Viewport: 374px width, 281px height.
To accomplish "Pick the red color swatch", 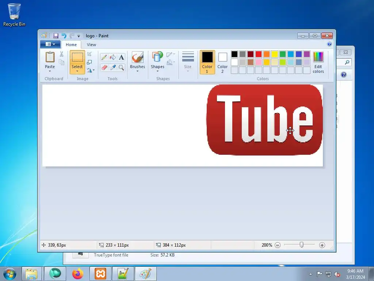I will 259,54.
